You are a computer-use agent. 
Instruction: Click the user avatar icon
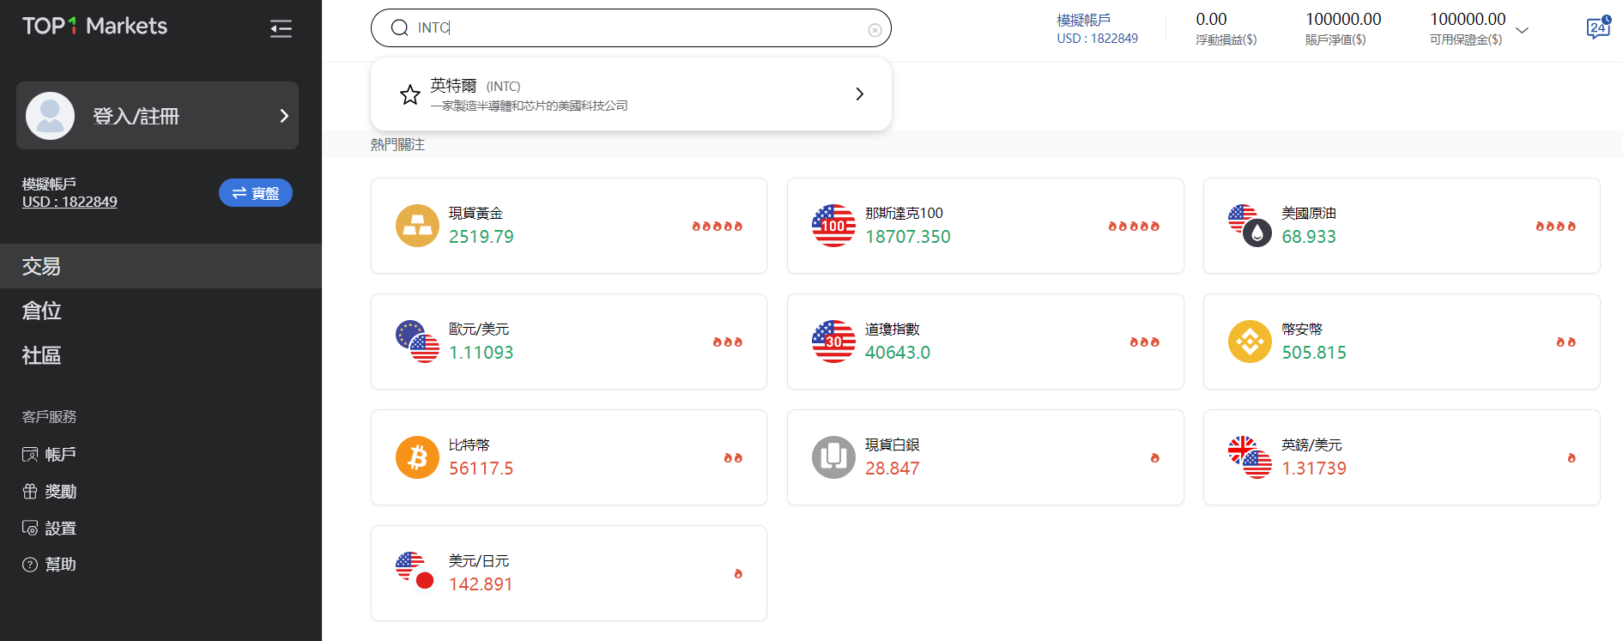click(51, 116)
